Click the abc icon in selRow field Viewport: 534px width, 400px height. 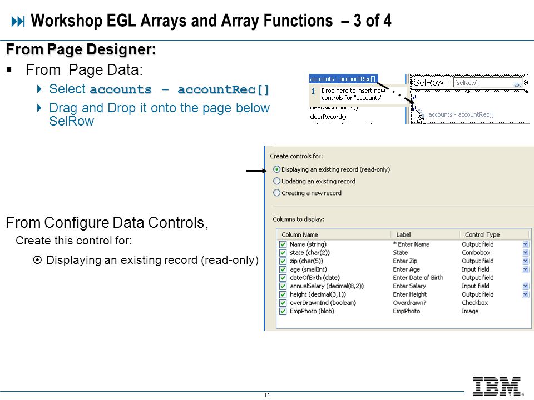(517, 84)
